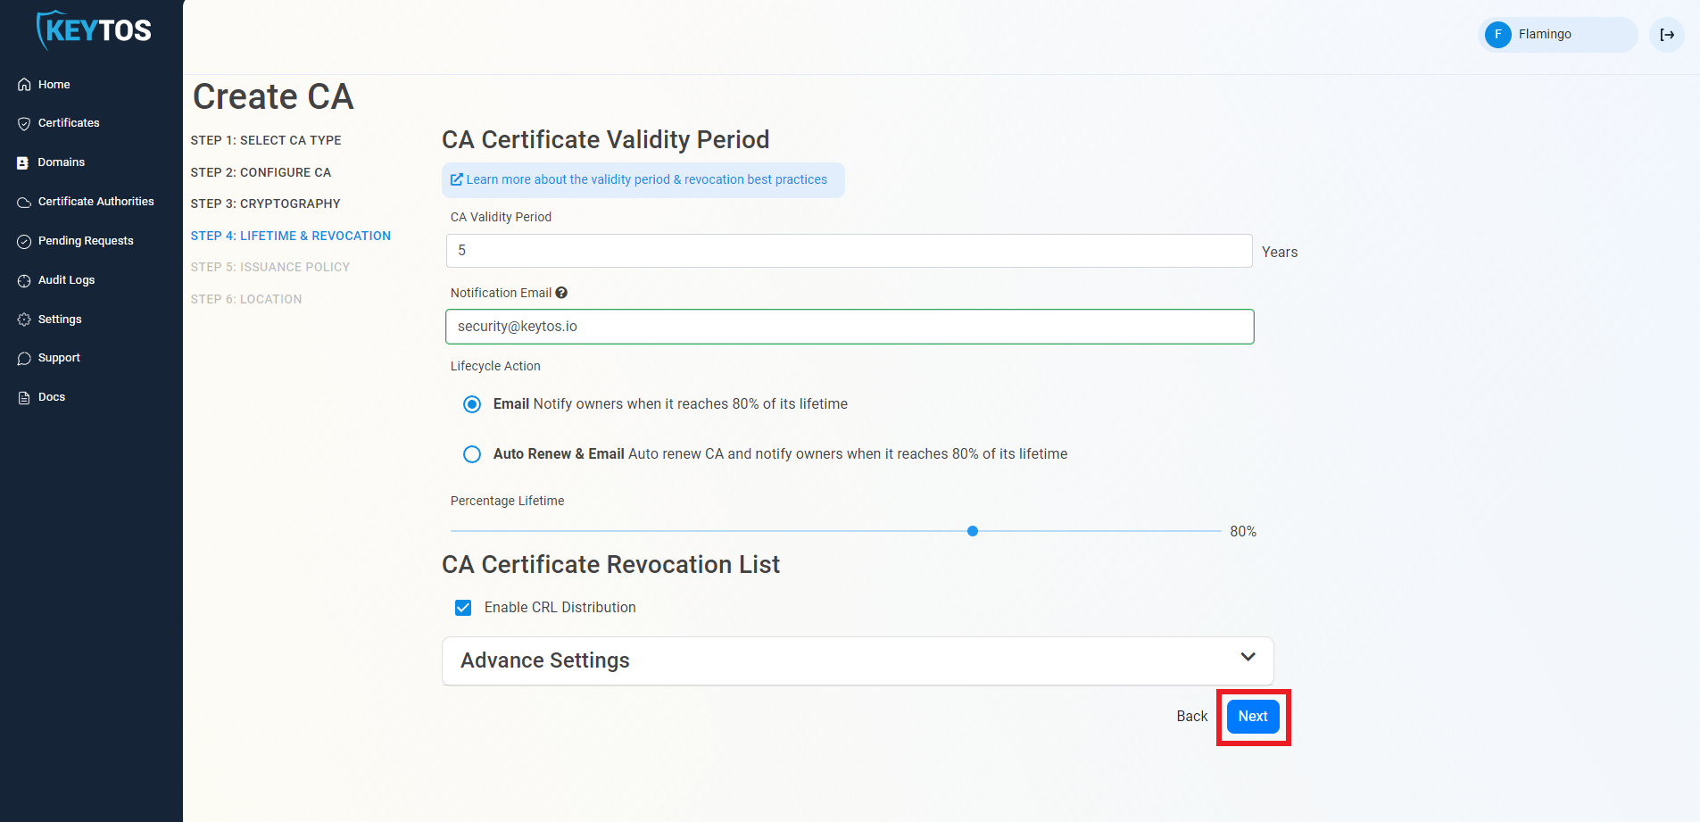Image resolution: width=1700 pixels, height=822 pixels.
Task: Expand the Advance Settings panel
Action: [858, 660]
